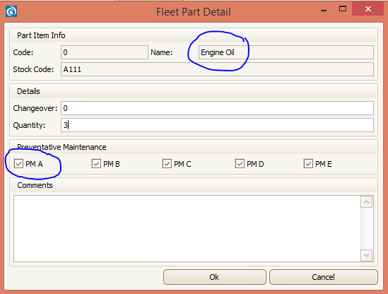Select the Name field containing Engine Oil
Image resolution: width=388 pixels, height=294 pixels.
[x=286, y=52]
